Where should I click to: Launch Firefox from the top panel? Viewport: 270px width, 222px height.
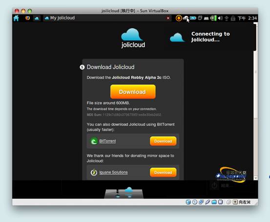pos(27,18)
